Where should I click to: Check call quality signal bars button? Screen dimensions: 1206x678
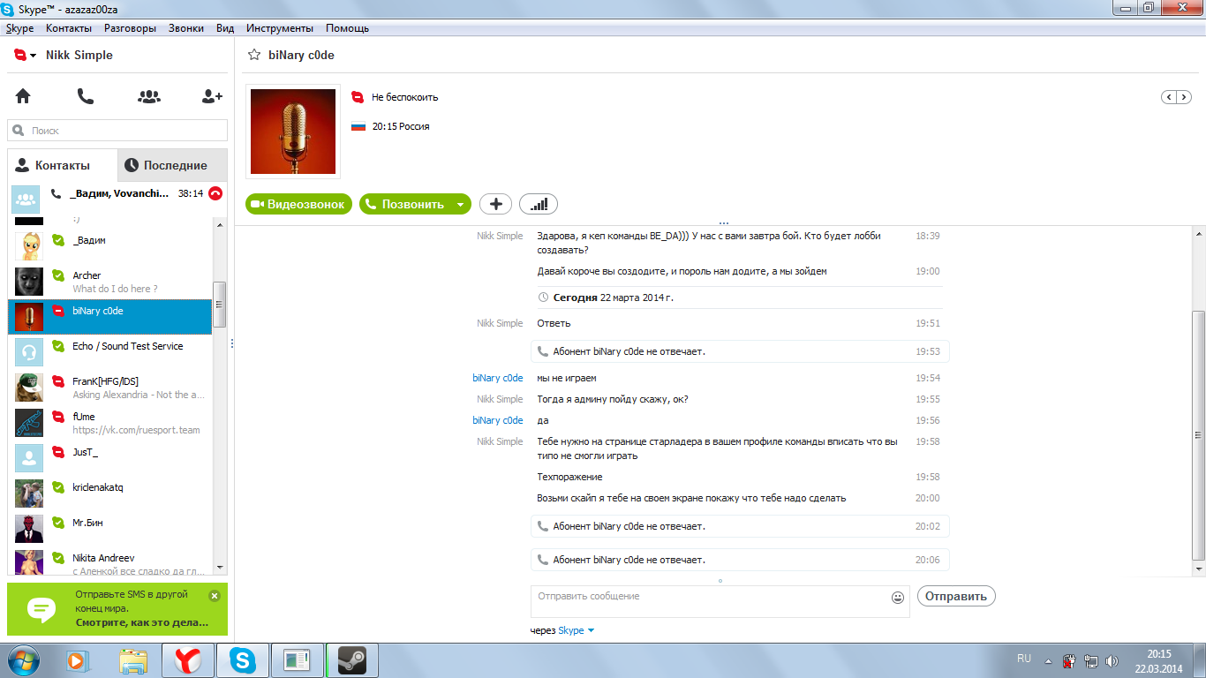coord(539,204)
